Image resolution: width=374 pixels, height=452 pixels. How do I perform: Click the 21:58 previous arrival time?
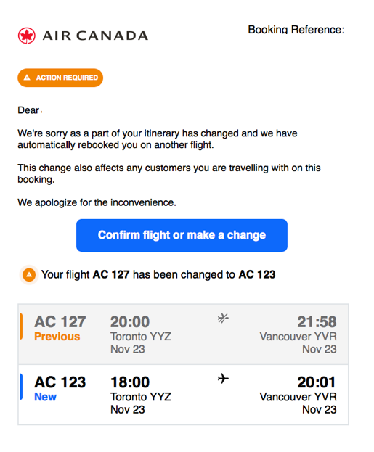click(x=317, y=321)
